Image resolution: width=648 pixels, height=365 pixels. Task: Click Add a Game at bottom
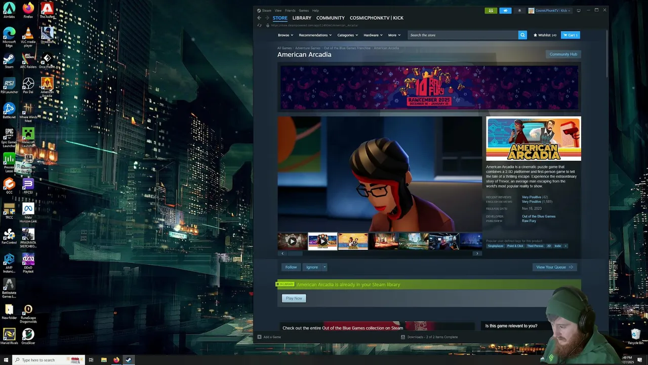pos(269,337)
